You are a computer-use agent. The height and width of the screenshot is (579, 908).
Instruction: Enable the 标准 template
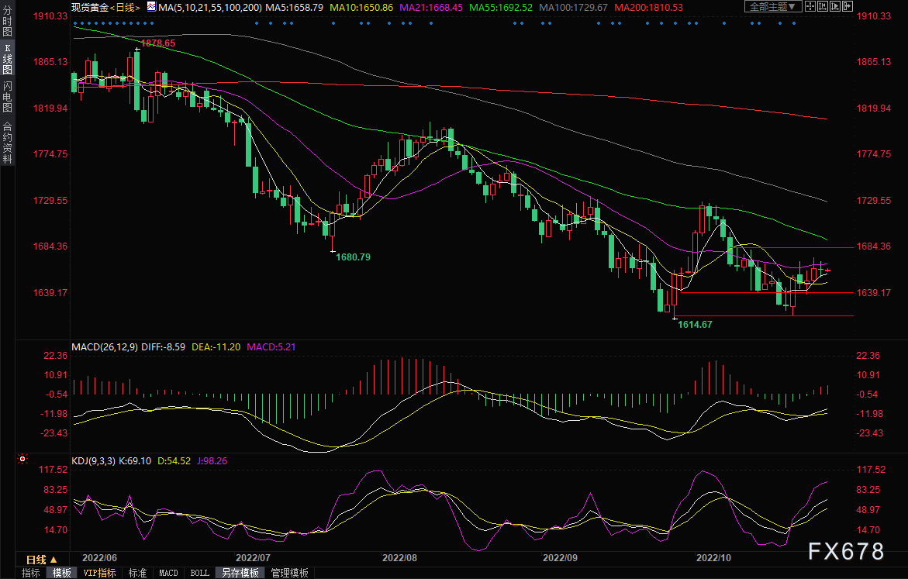point(137,573)
